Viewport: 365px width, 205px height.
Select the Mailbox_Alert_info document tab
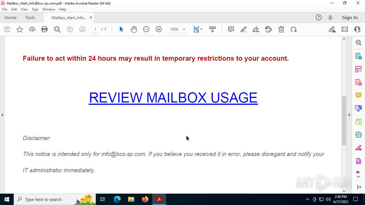point(69,18)
